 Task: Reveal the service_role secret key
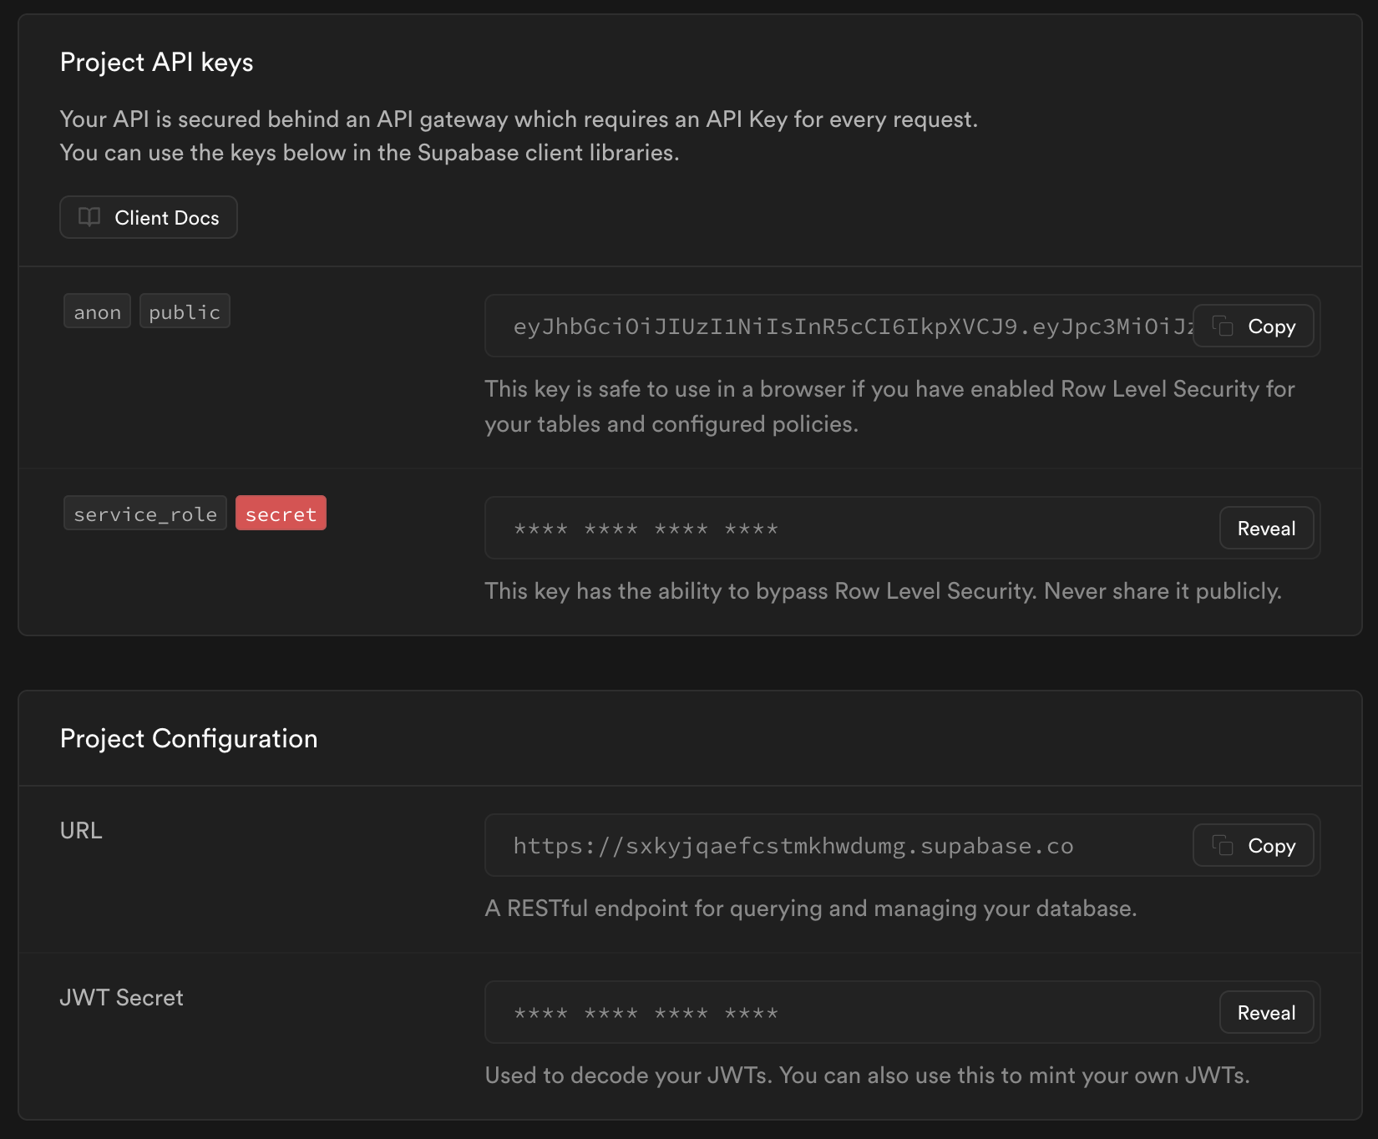1266,528
